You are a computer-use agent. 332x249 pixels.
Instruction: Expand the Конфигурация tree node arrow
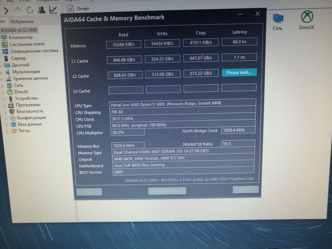(6, 119)
